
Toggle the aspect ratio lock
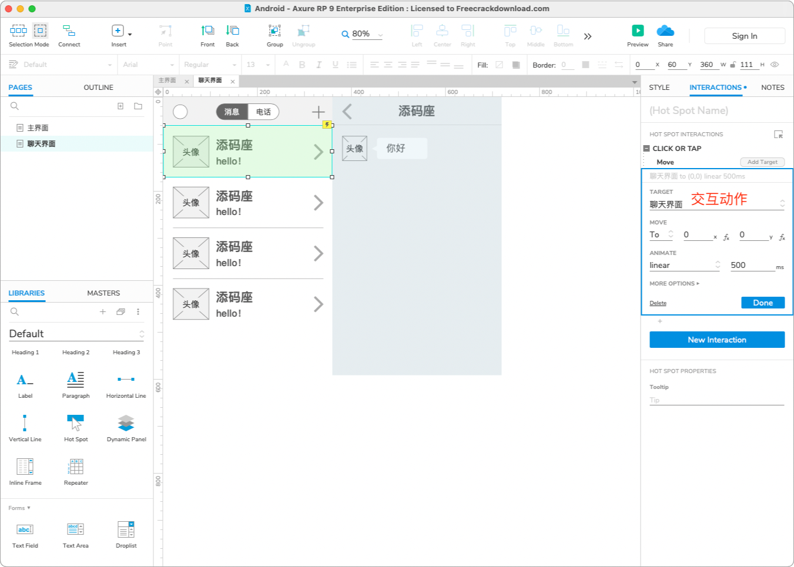click(x=733, y=65)
